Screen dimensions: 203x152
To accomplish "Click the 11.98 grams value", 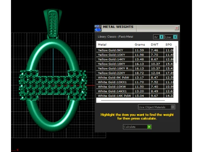I will click(139, 54).
